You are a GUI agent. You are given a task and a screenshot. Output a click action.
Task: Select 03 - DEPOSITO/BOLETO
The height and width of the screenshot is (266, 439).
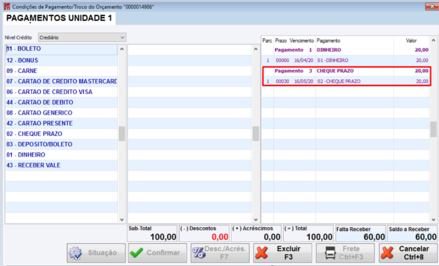click(x=61, y=144)
